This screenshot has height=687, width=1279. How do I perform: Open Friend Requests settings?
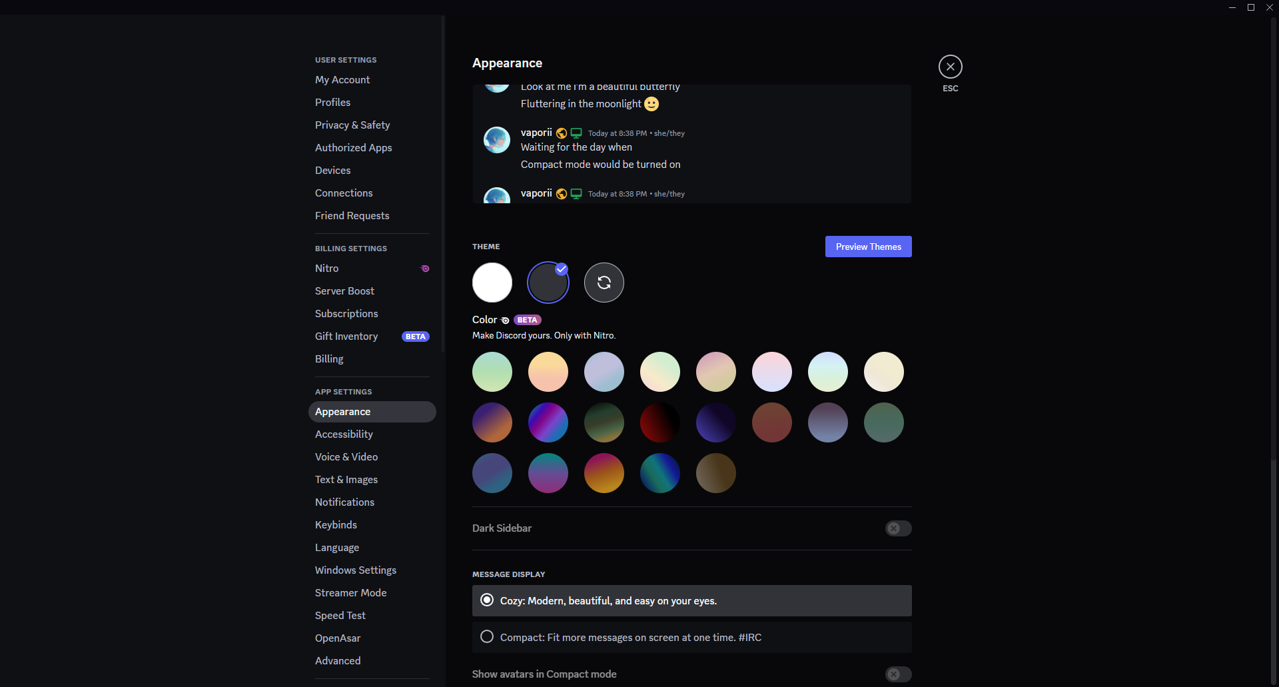(372, 216)
